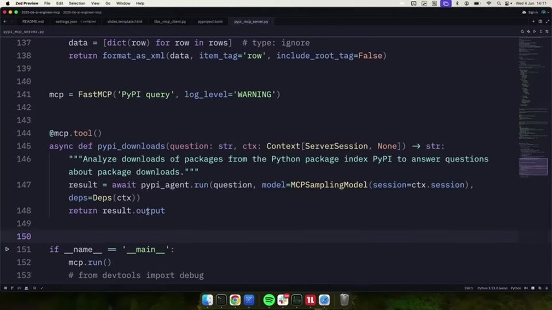Click the split pane icon in tab bar
552x310 pixels.
click(x=540, y=22)
